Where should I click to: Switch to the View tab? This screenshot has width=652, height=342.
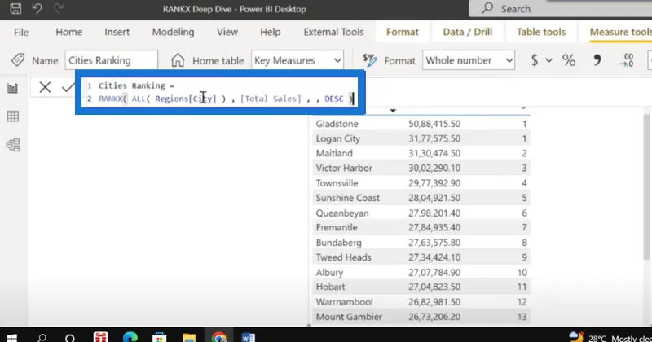227,32
